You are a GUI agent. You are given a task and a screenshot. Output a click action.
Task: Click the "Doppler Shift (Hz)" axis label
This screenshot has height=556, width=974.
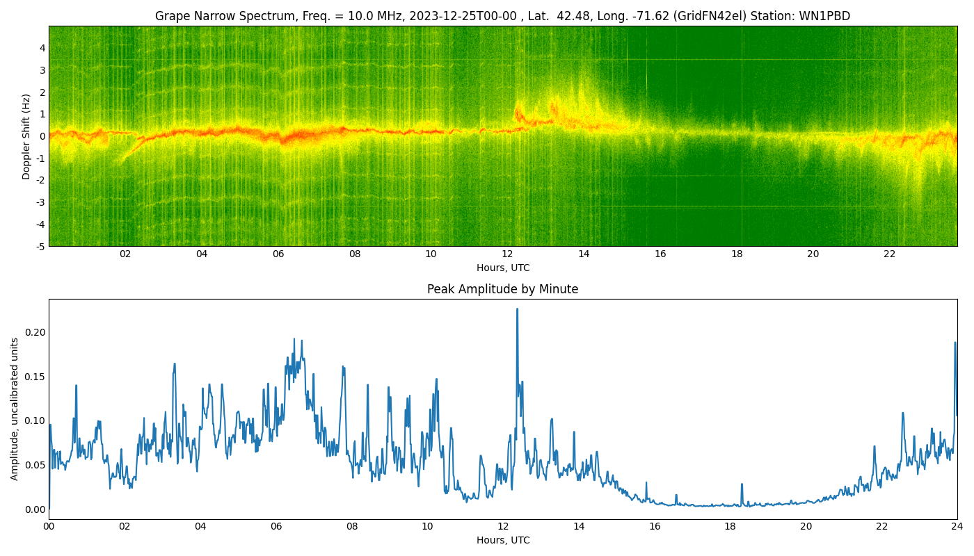coord(26,136)
